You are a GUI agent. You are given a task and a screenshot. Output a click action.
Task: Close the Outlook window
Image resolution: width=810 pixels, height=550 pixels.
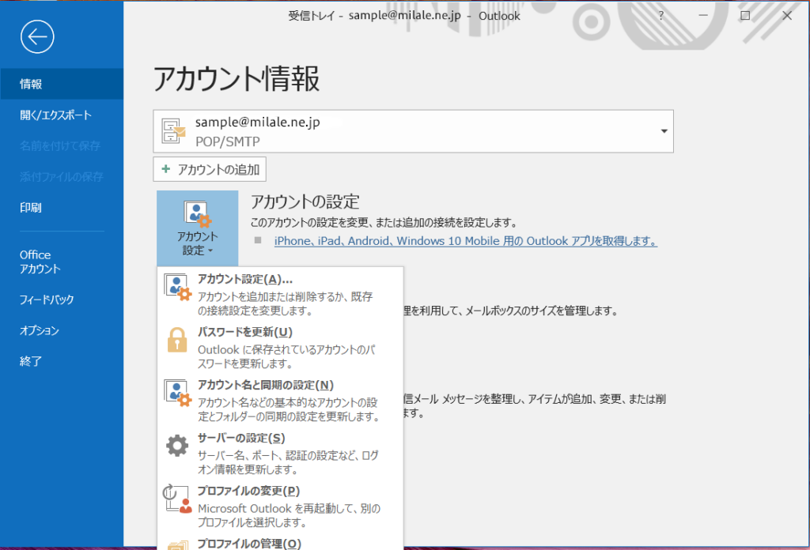tap(787, 16)
